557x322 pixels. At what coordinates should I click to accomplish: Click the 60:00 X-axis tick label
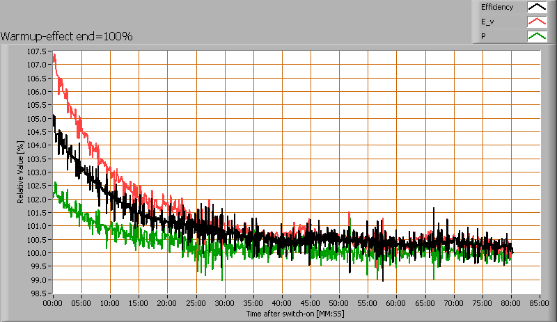tap(396, 304)
